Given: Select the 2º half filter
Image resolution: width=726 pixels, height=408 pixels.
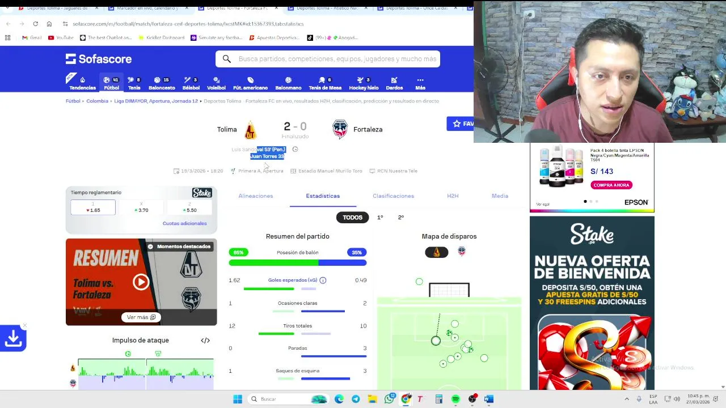Looking at the screenshot, I should (401, 217).
